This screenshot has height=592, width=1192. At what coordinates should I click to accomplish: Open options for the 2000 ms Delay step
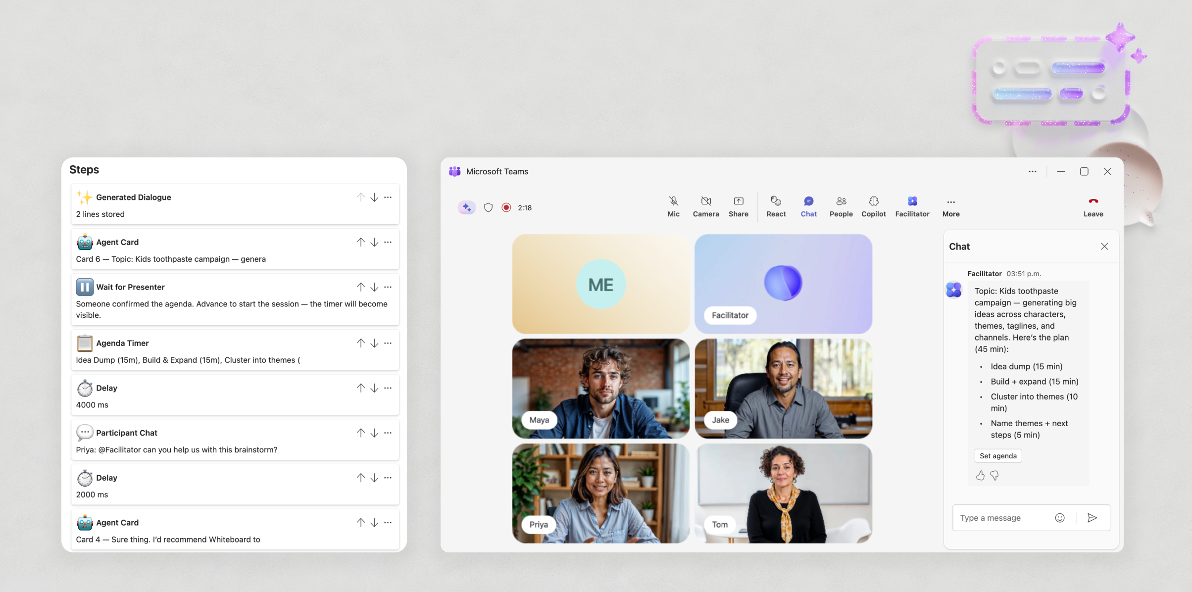click(388, 478)
